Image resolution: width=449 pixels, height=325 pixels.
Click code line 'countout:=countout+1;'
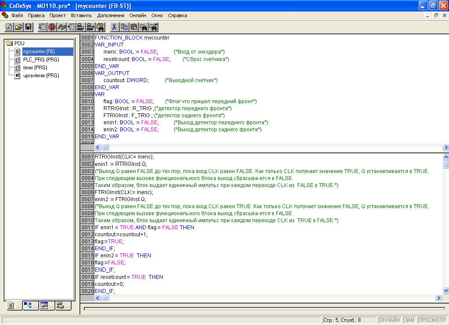[x=121, y=235]
